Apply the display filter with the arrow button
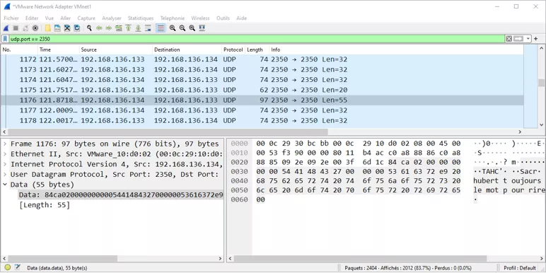This screenshot has width=546, height=273. [518, 39]
